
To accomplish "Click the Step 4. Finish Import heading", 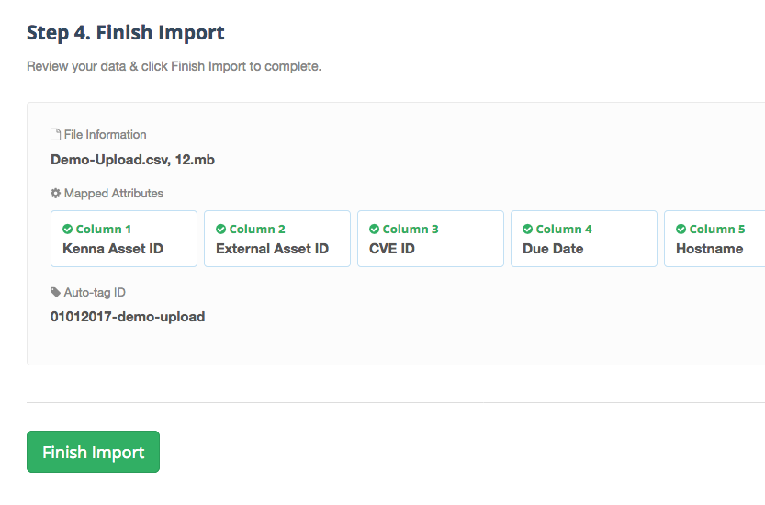I will coord(126,33).
